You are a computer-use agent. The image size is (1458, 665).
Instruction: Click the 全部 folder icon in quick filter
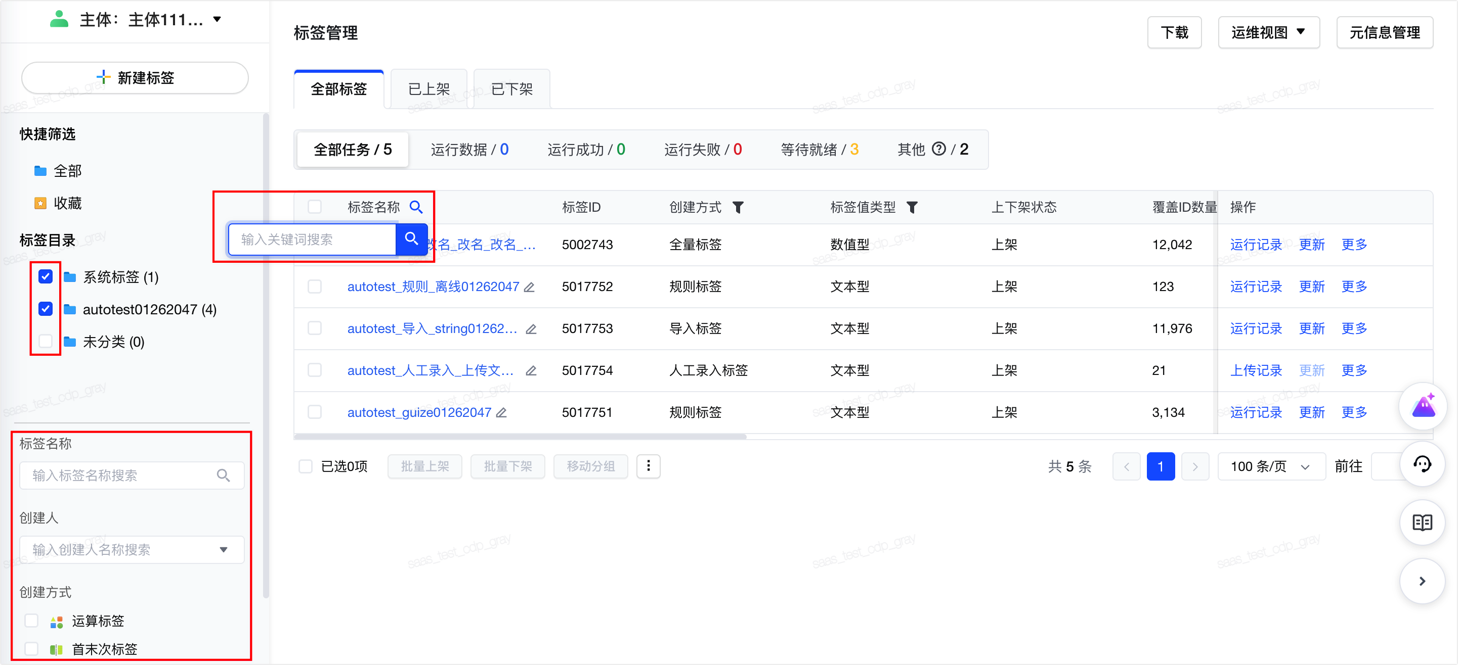coord(40,171)
